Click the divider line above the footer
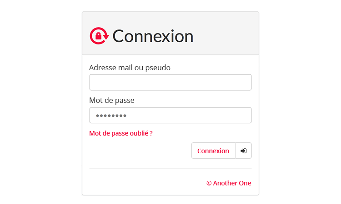The width and height of the screenshot is (341, 204). click(x=170, y=169)
